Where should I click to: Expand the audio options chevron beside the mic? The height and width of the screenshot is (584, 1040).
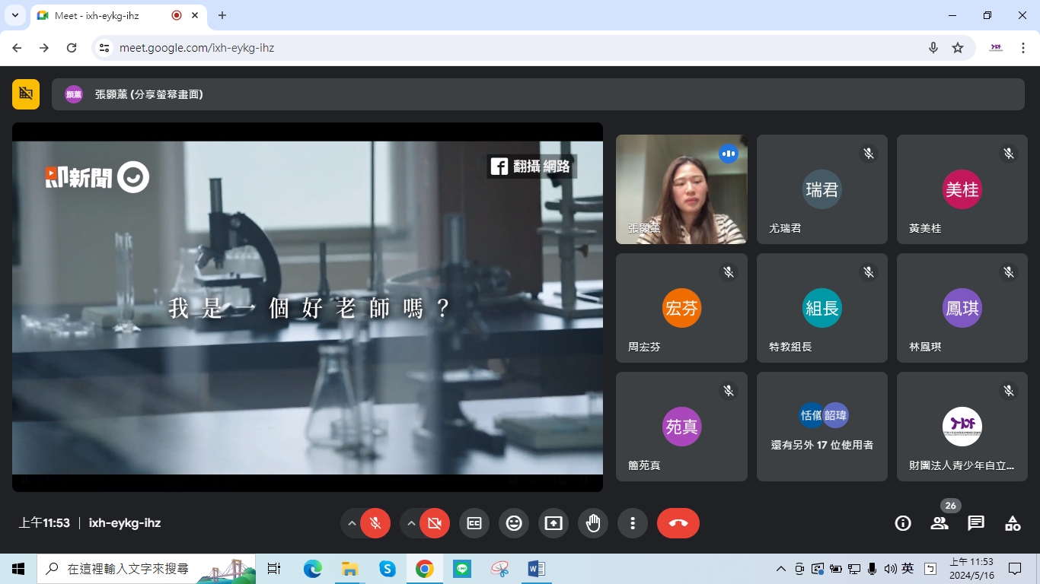tap(352, 523)
